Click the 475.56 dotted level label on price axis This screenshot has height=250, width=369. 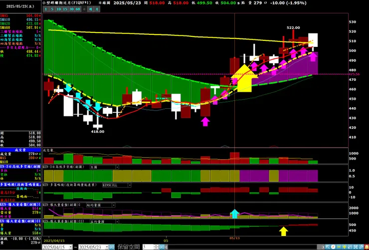354,74
